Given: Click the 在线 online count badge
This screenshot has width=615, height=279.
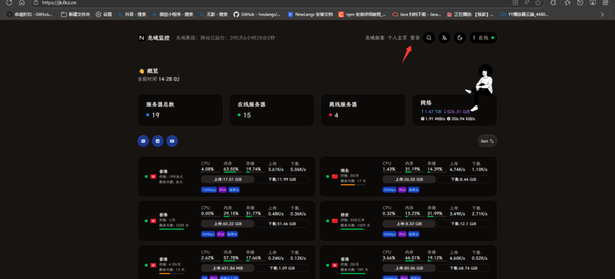Looking at the screenshot, I should pos(483,38).
